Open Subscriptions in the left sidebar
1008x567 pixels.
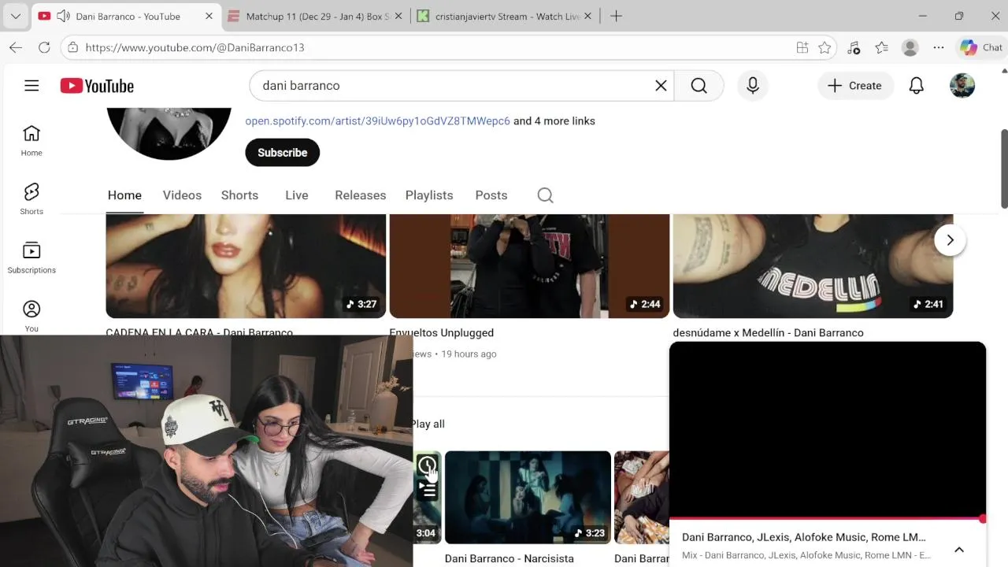click(x=31, y=258)
